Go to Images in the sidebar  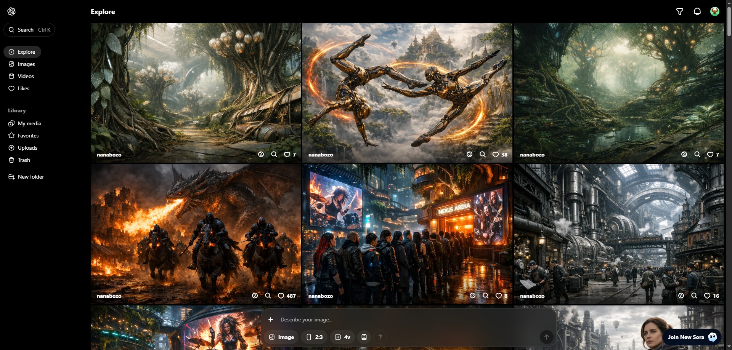click(26, 64)
